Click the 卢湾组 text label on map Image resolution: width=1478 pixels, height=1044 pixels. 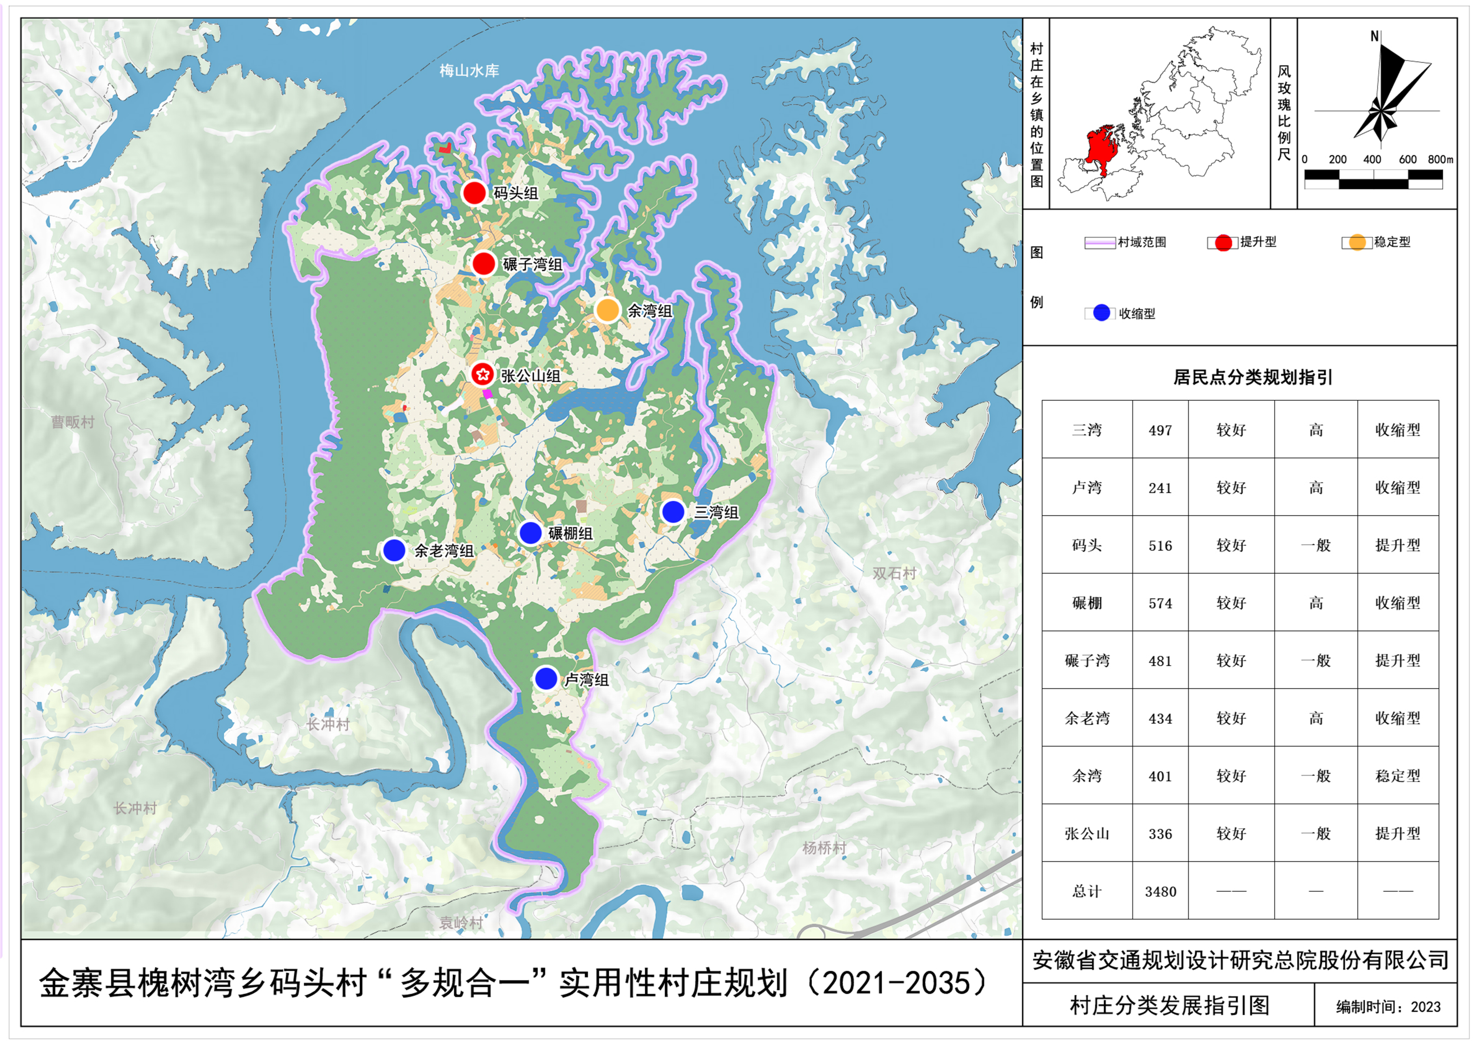click(586, 680)
